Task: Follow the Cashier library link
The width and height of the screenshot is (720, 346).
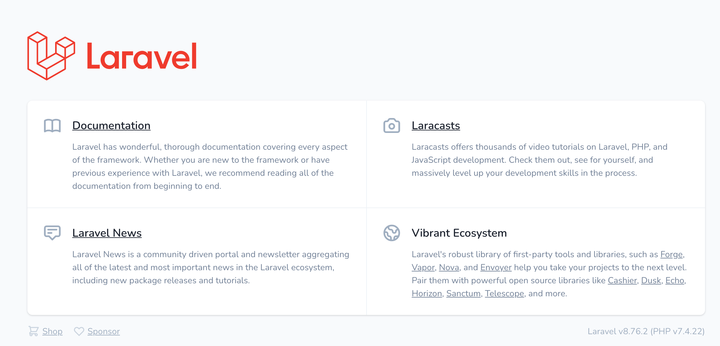Action: 622,280
